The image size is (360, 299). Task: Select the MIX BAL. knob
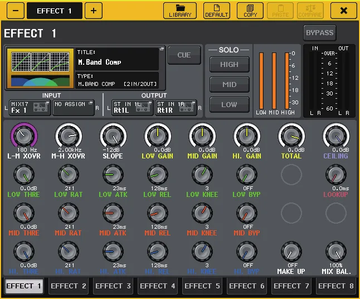(335, 252)
